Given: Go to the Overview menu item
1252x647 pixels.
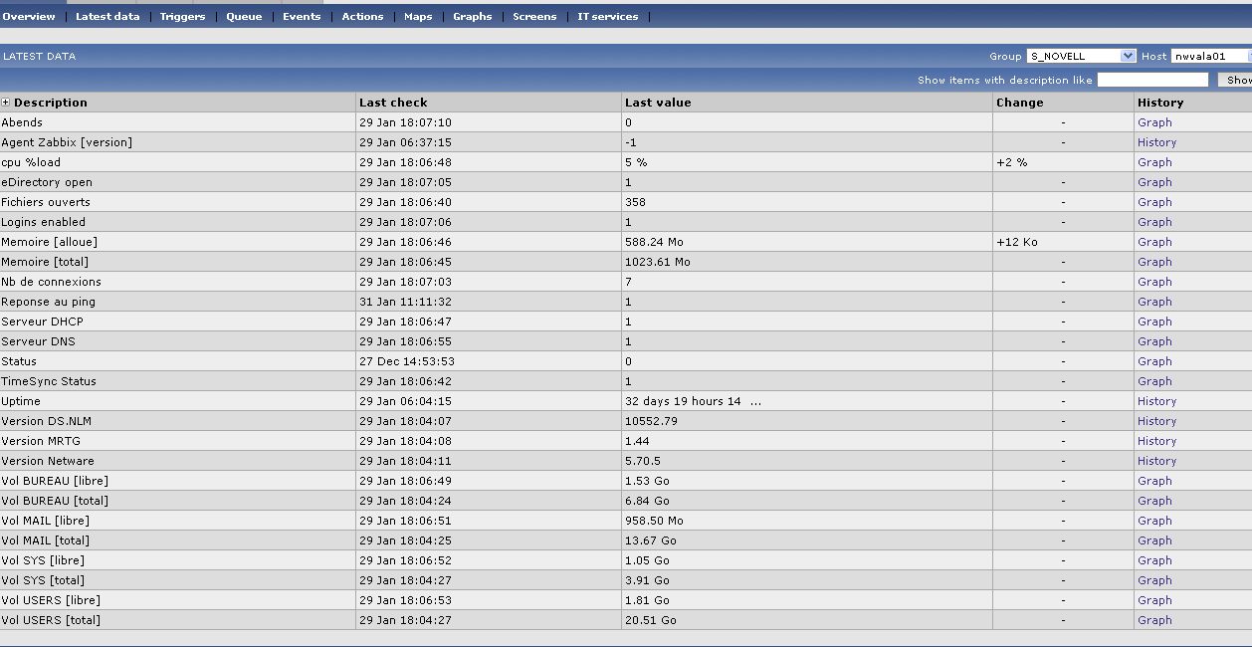Looking at the screenshot, I should coord(29,16).
